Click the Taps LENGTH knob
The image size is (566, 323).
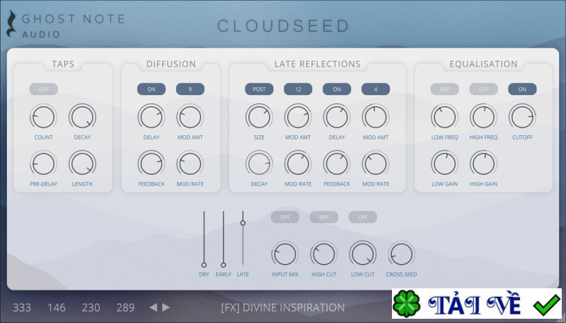point(82,164)
